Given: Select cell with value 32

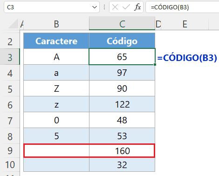Looking at the screenshot, I should pos(122,165).
